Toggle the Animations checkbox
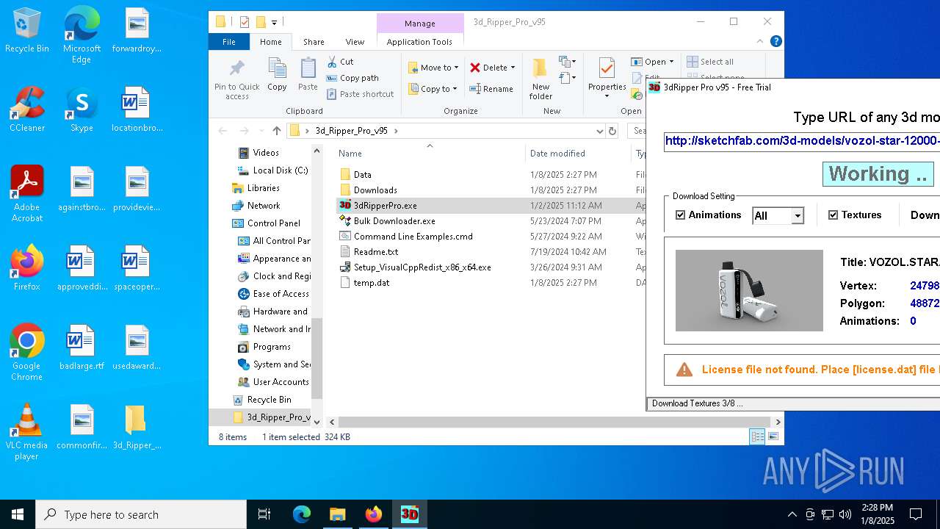Image resolution: width=940 pixels, height=529 pixels. (x=680, y=215)
